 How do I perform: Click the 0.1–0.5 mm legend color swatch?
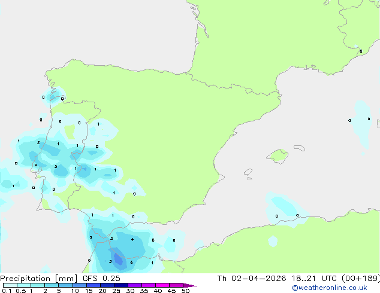(x=10, y=285)
